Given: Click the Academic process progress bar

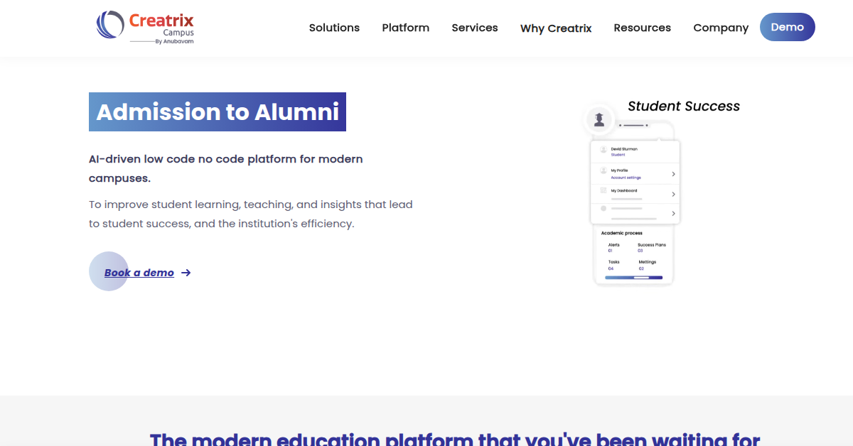Looking at the screenshot, I should click(x=633, y=278).
